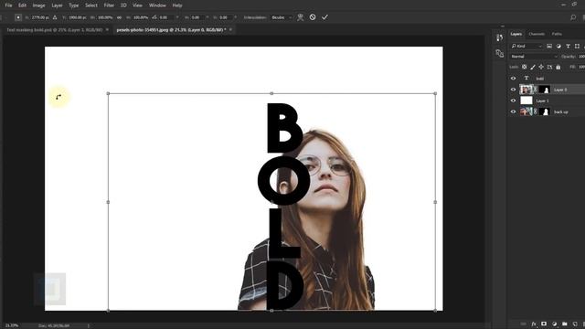The image size is (585, 329).
Task: Open the Help menu
Action: [x=177, y=5]
